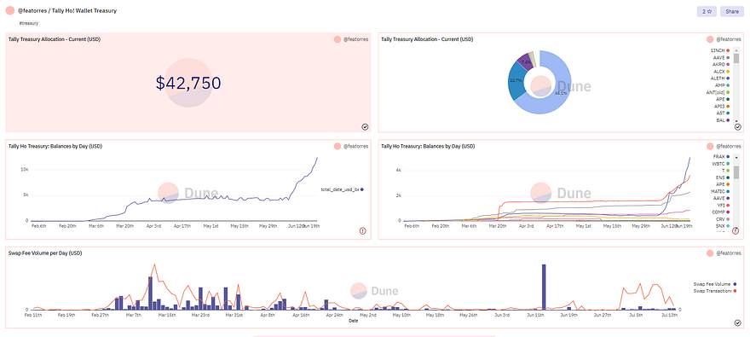Click the dashboard owner avatar beside the page title
The image size is (750, 337).
9,10
